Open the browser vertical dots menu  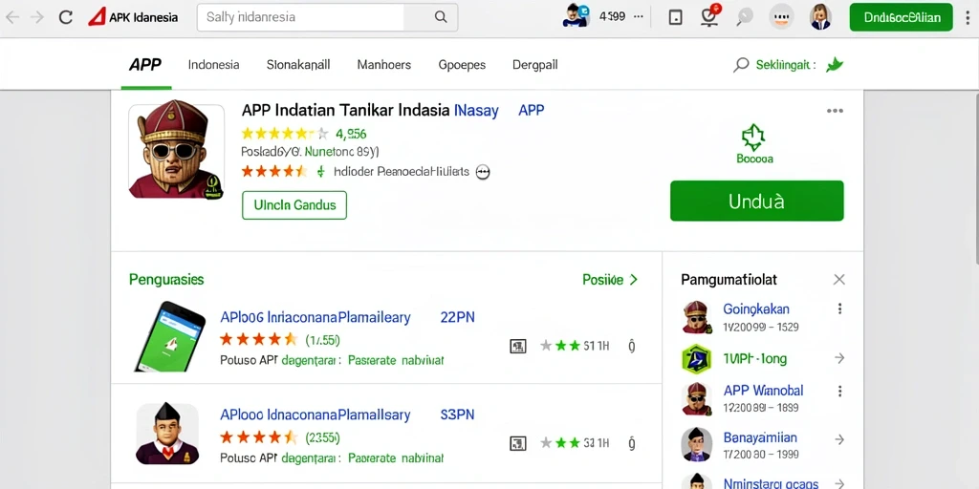click(968, 17)
